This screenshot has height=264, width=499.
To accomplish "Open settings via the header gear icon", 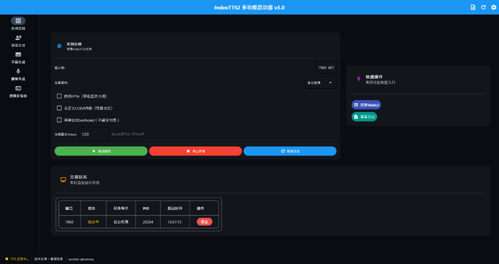I will click(494, 7).
